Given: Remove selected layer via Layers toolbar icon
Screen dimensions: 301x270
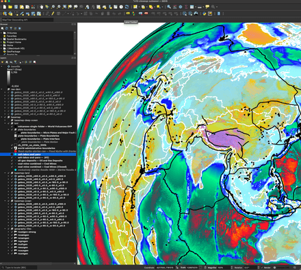Looking at the screenshot, I should (35, 62).
